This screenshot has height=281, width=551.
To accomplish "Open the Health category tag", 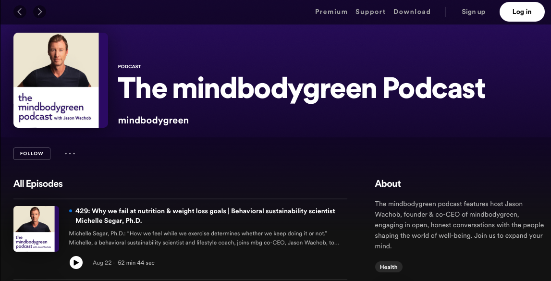I will [x=388, y=267].
